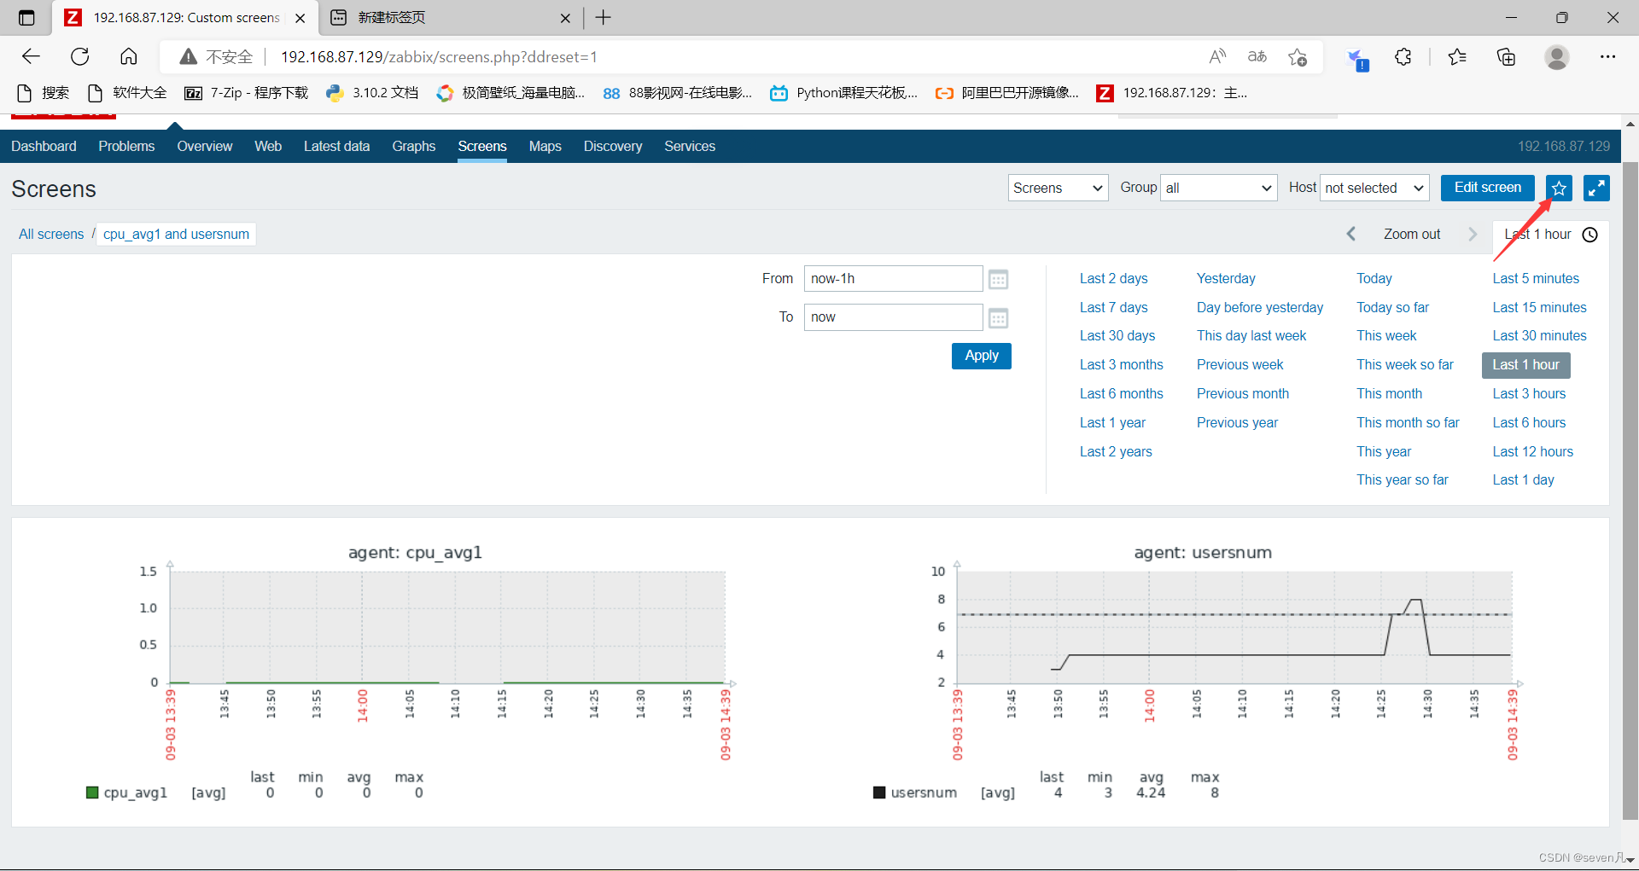Go back in the browser
Image resolution: width=1639 pixels, height=871 pixels.
(31, 56)
